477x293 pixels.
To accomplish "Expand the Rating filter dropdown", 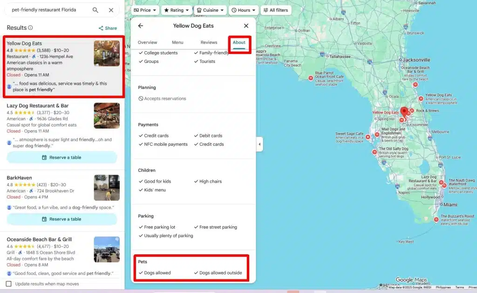I will tap(176, 10).
